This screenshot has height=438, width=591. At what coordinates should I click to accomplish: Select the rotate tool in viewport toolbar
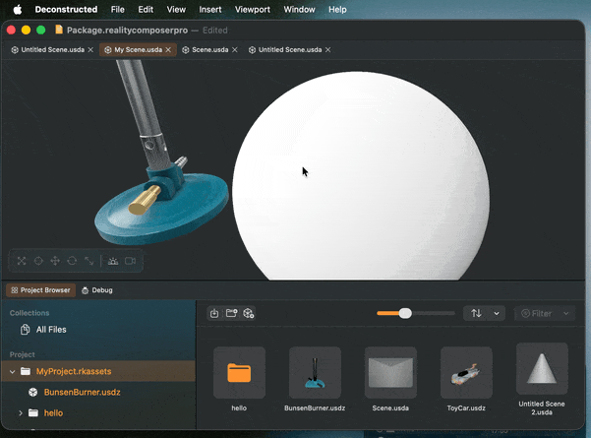[72, 261]
